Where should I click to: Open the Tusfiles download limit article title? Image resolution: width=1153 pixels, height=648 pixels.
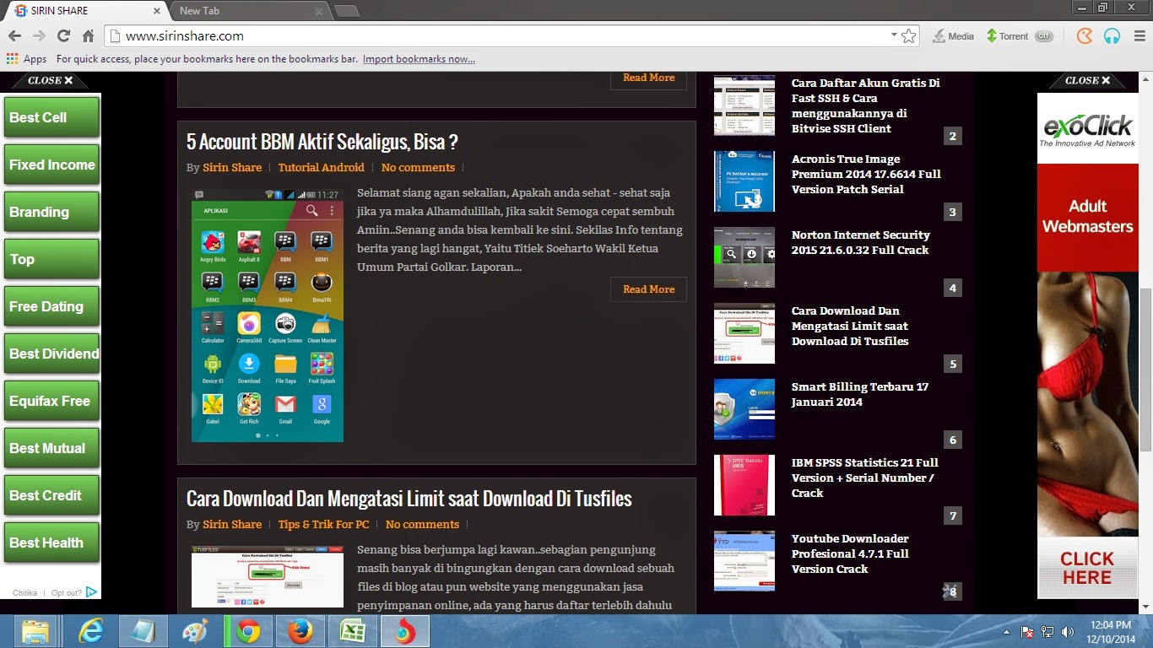[x=409, y=499]
